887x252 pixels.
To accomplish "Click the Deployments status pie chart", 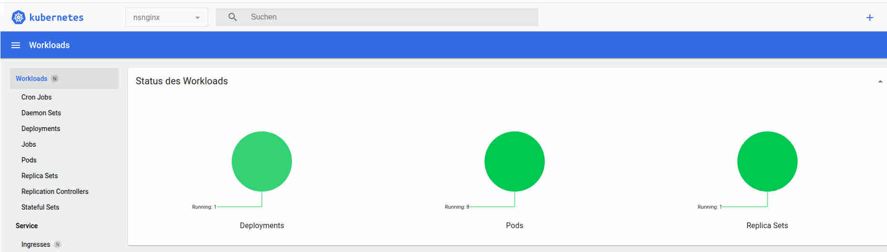I will point(261,161).
